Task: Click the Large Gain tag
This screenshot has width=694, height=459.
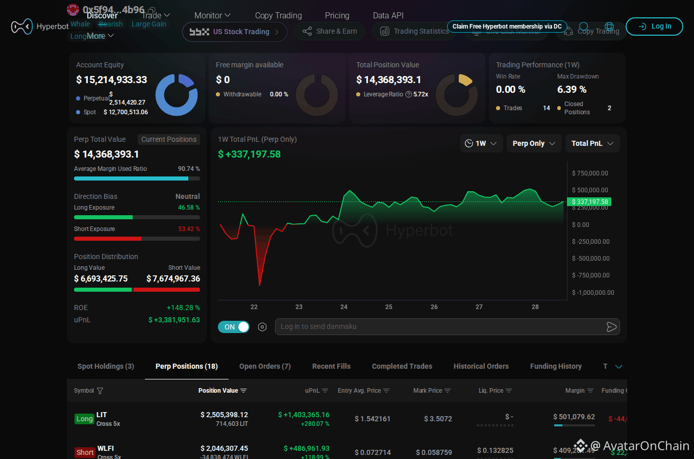Action: tap(148, 24)
